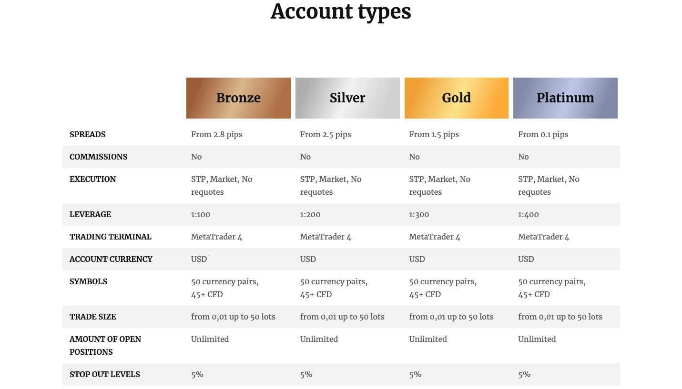Click AMOUNT OF OPEN POSITIONS label
Viewport: 682px width, 389px height.
pyautogui.click(x=105, y=346)
